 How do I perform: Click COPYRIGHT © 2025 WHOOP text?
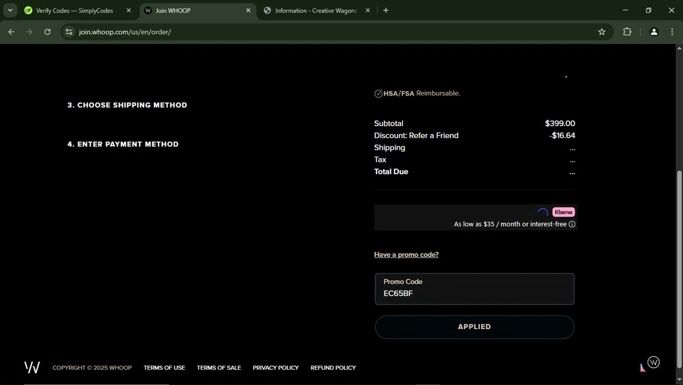pyautogui.click(x=92, y=368)
